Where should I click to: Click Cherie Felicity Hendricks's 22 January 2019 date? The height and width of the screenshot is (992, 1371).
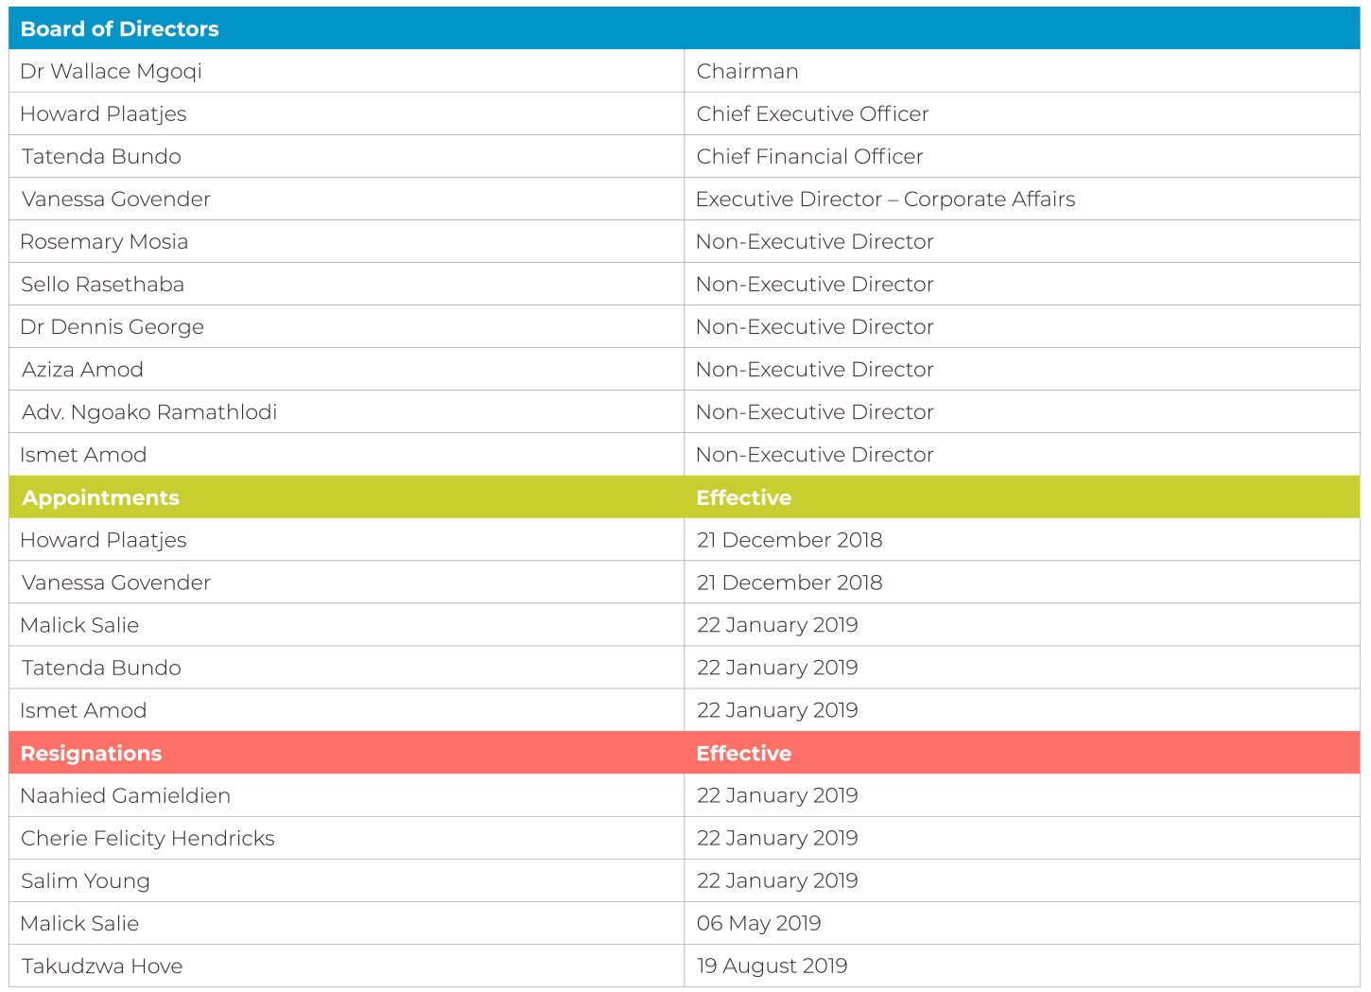777,838
